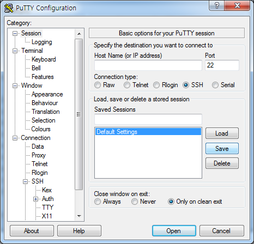
Task: Open the Selection settings category
Action: (x=44, y=120)
